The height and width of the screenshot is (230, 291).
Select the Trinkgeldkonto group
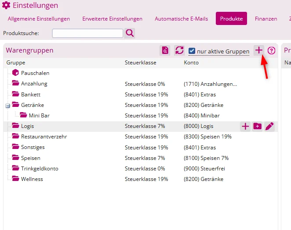[x=40, y=169]
